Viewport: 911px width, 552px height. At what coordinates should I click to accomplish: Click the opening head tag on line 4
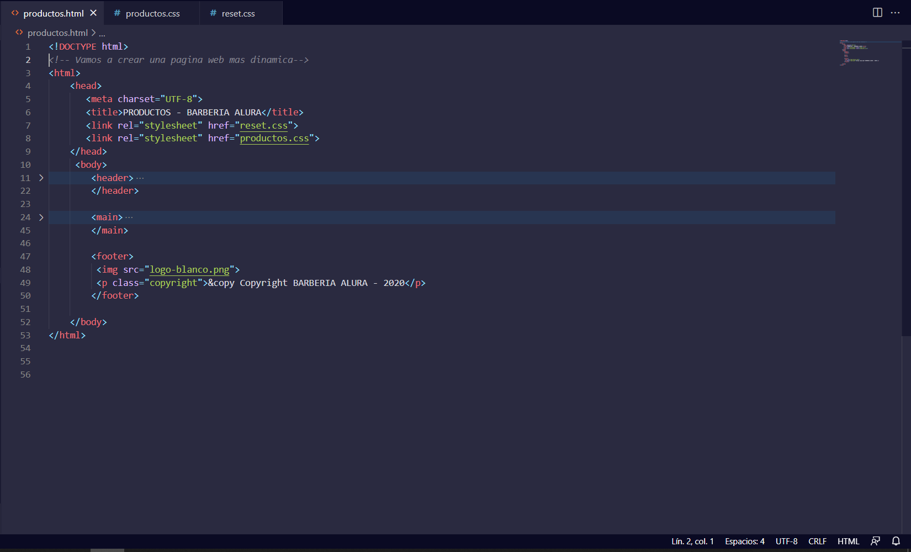pyautogui.click(x=86, y=86)
